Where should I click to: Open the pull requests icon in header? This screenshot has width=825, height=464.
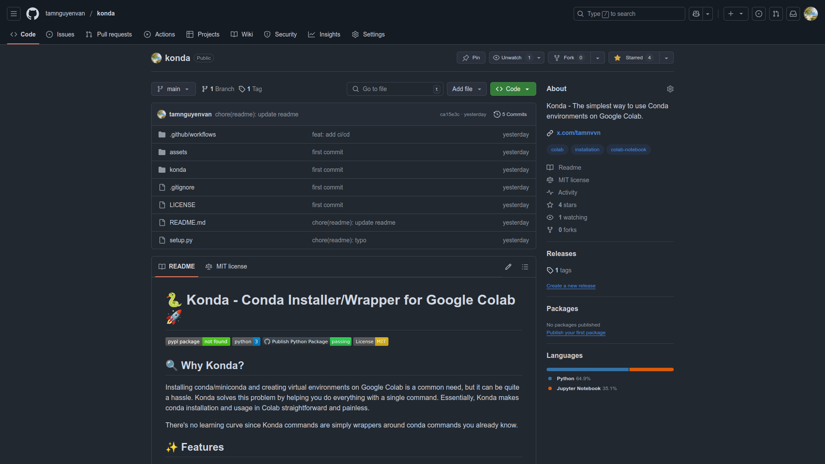click(x=776, y=14)
